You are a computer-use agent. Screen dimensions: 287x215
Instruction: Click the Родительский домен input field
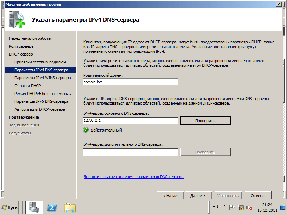click(x=130, y=82)
